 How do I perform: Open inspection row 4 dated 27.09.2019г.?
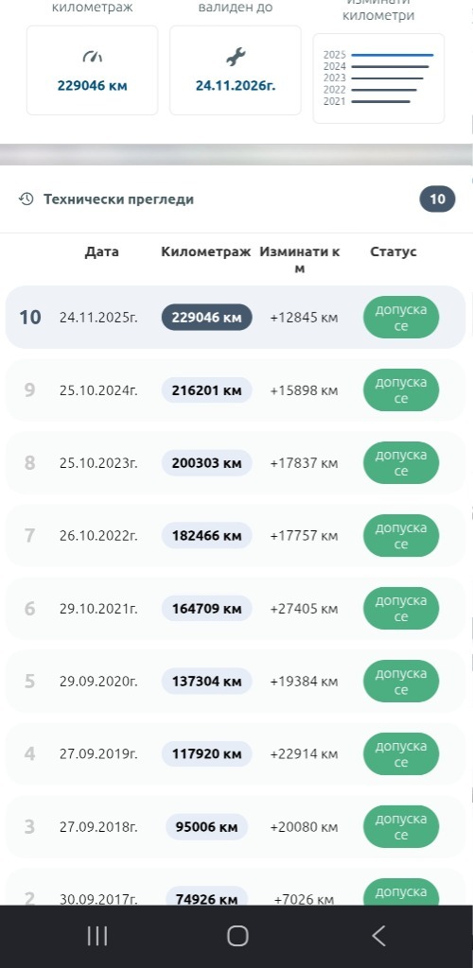(x=236, y=753)
